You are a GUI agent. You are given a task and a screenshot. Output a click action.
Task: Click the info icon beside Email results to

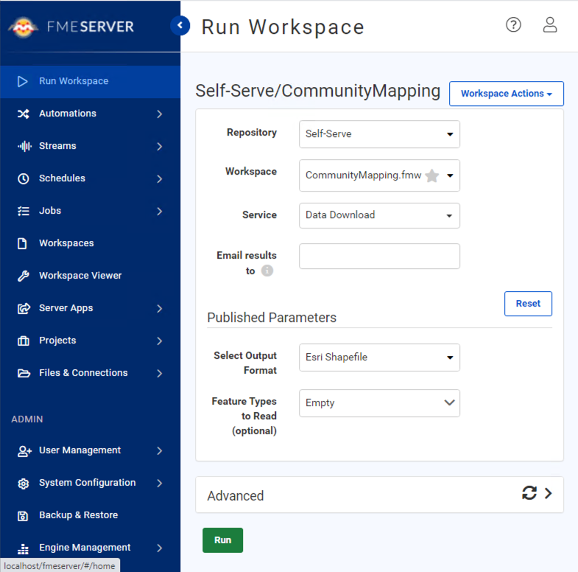267,271
